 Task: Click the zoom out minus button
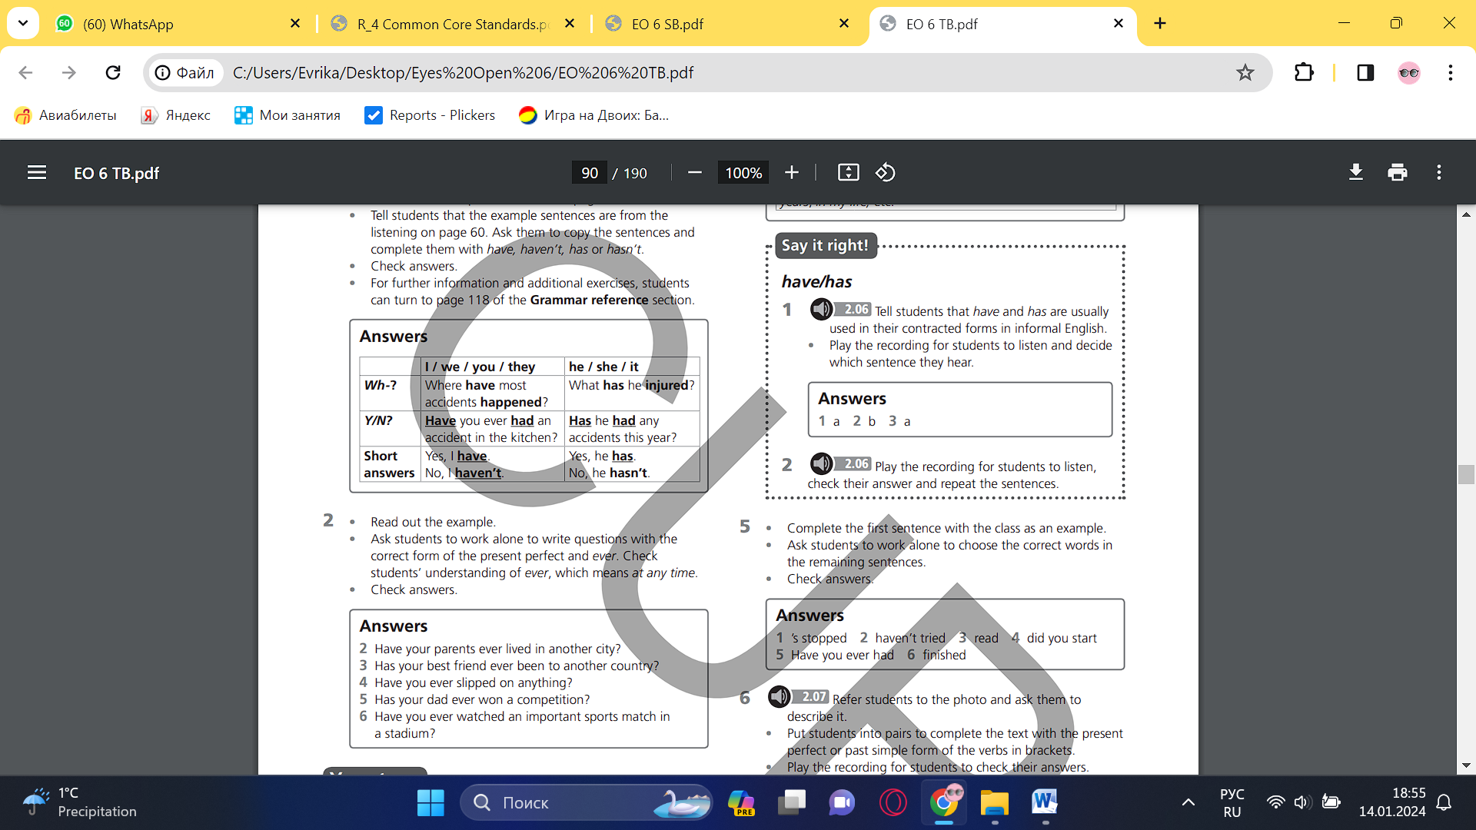694,173
